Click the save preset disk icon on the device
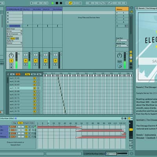 click(125, 119)
